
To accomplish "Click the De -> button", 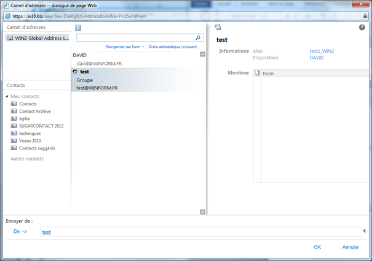I will coord(20,232).
